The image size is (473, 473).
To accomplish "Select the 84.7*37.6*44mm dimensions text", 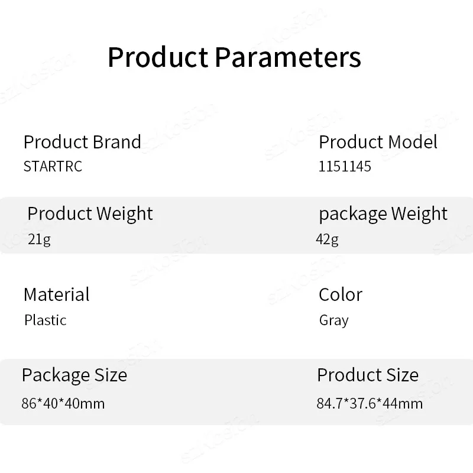I will click(370, 404).
